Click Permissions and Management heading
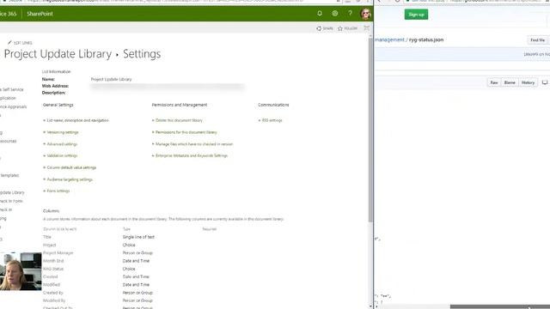The width and height of the screenshot is (550, 309). coord(180,105)
